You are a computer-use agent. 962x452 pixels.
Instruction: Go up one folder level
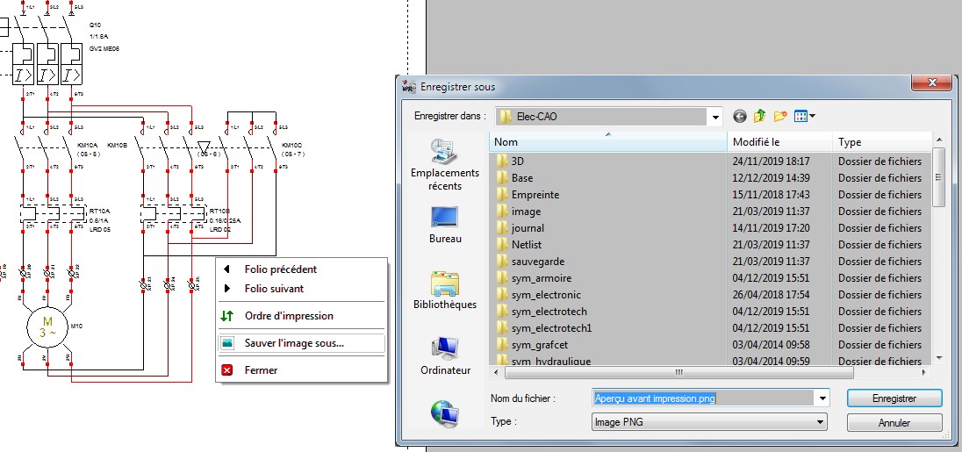[760, 116]
